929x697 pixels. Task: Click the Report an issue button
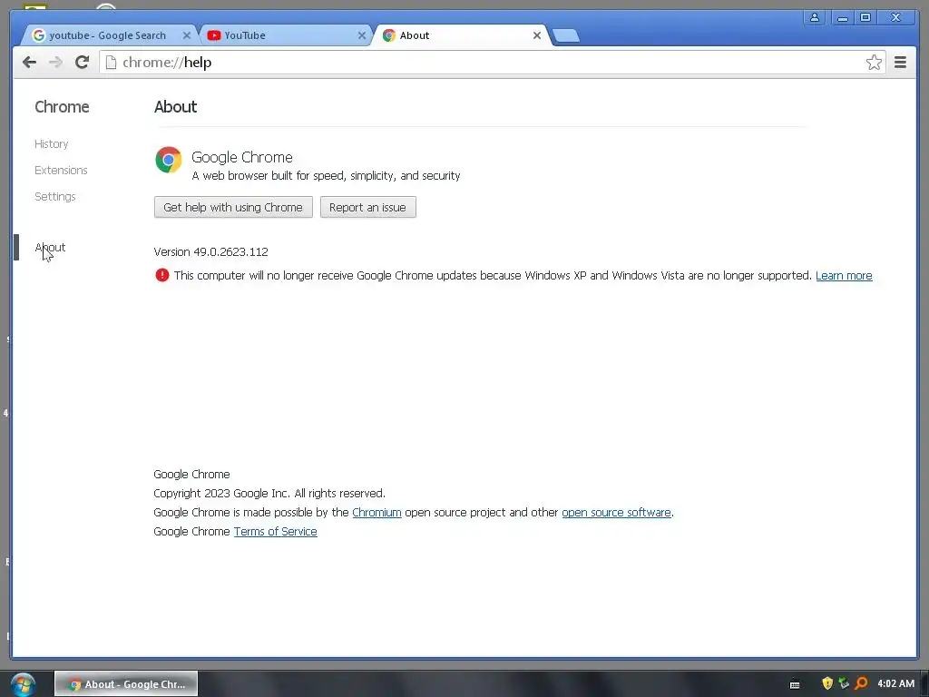click(368, 208)
